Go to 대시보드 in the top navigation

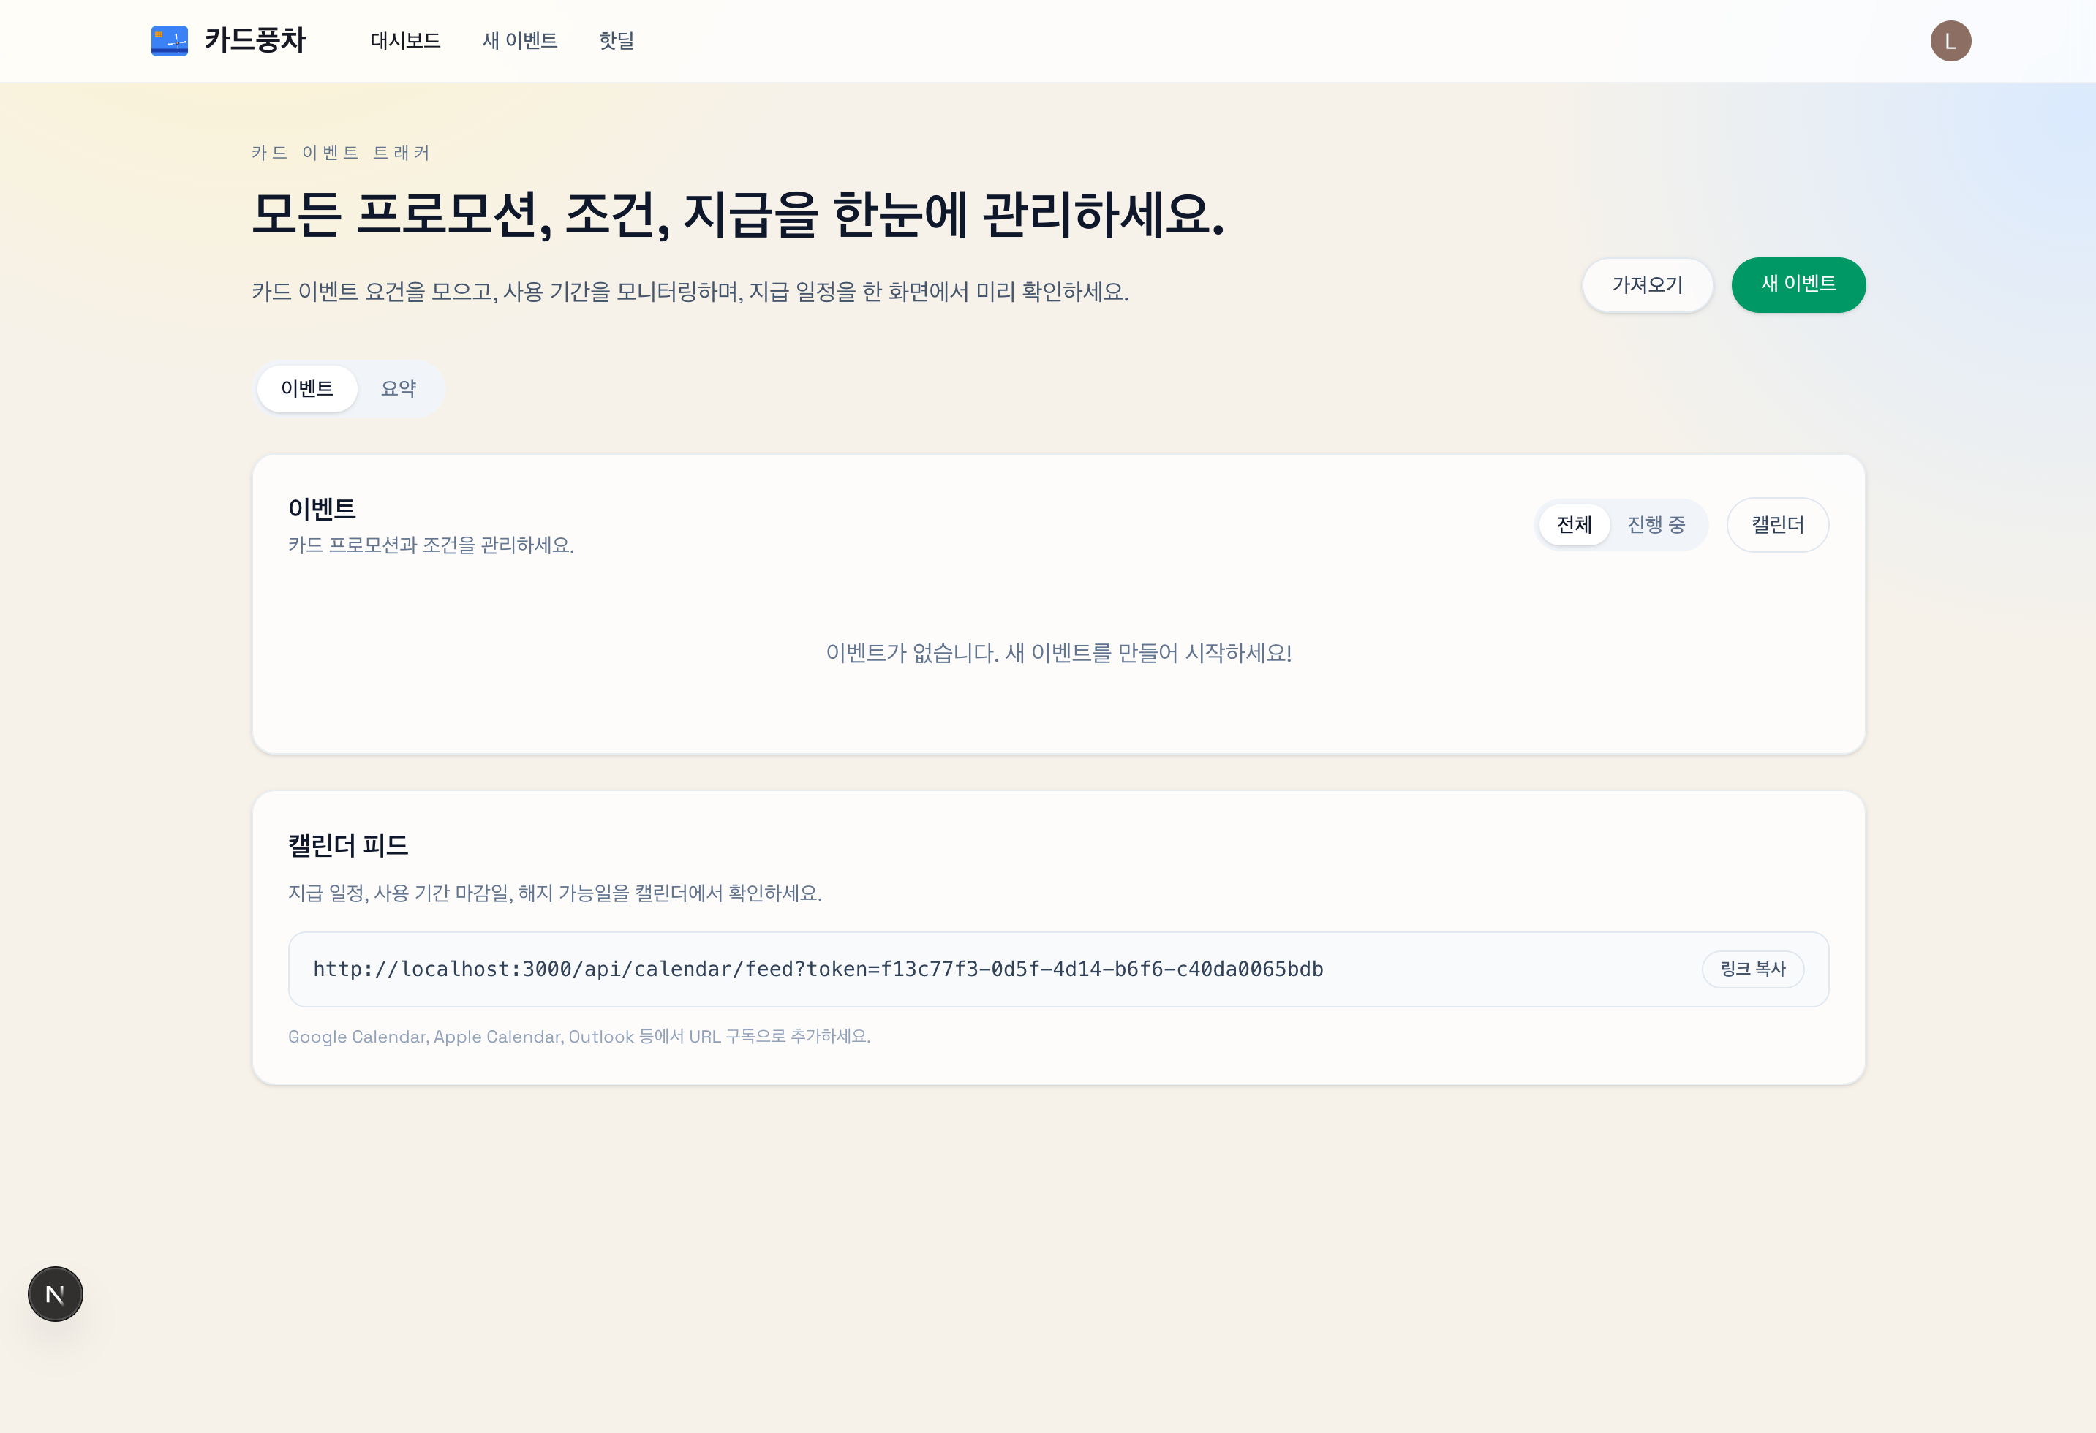[405, 41]
